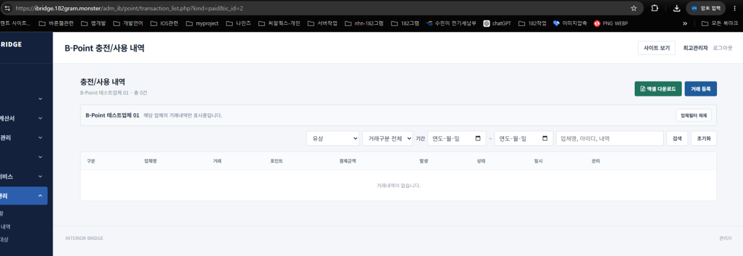Click the 거래 등록 button

[700, 89]
